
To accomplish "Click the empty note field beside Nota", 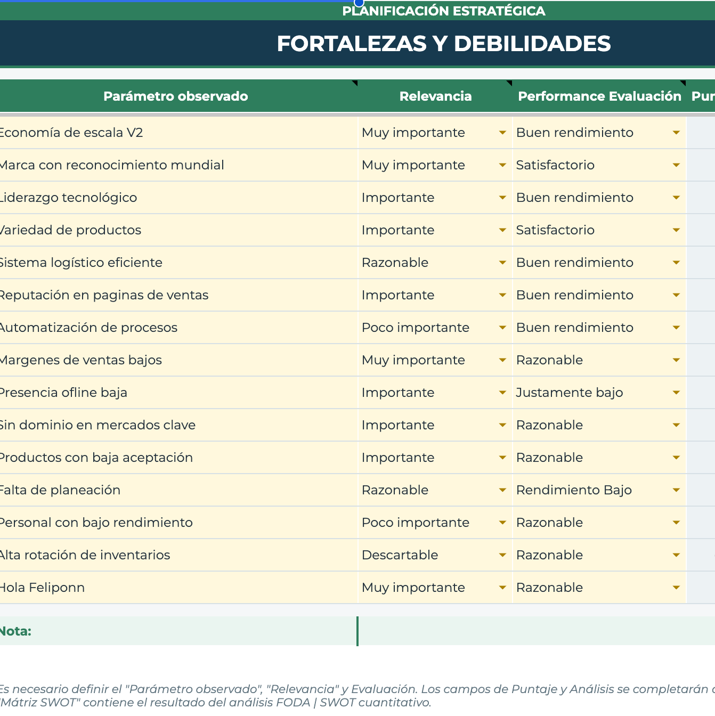I will [537, 631].
